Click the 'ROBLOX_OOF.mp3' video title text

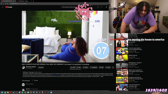click(133, 55)
